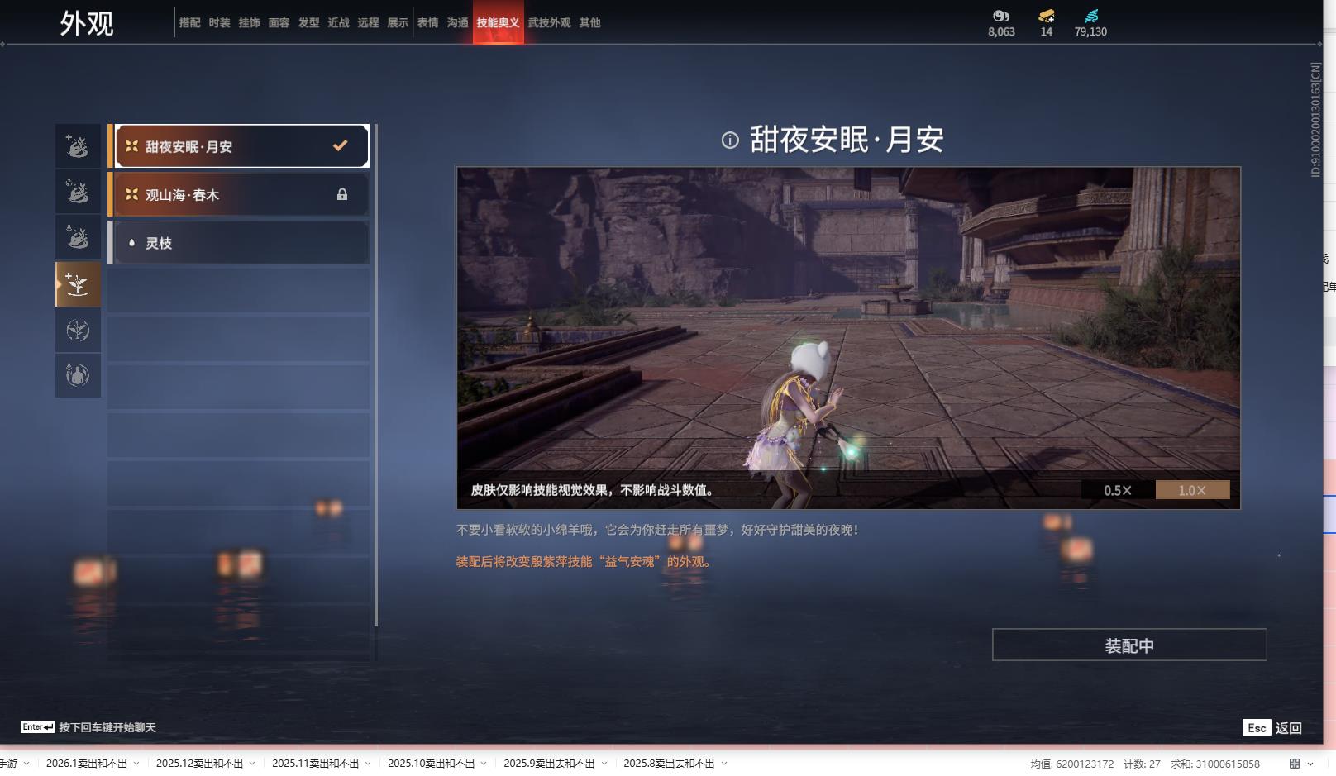Click the Esc 返回 button
The height and width of the screenshot is (776, 1336).
pyautogui.click(x=1272, y=727)
